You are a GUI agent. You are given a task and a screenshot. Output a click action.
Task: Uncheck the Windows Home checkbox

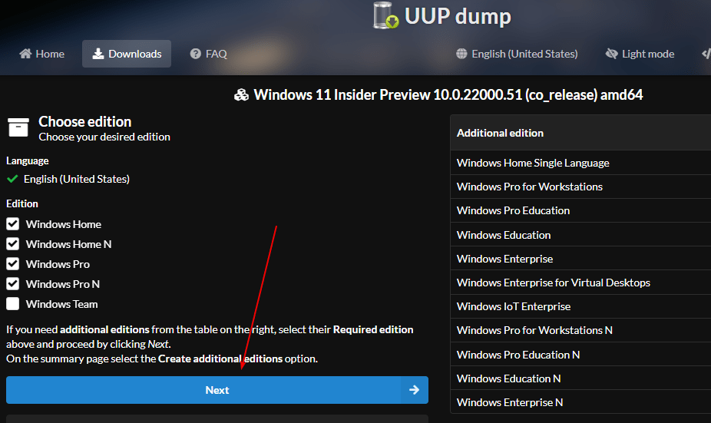(x=13, y=224)
